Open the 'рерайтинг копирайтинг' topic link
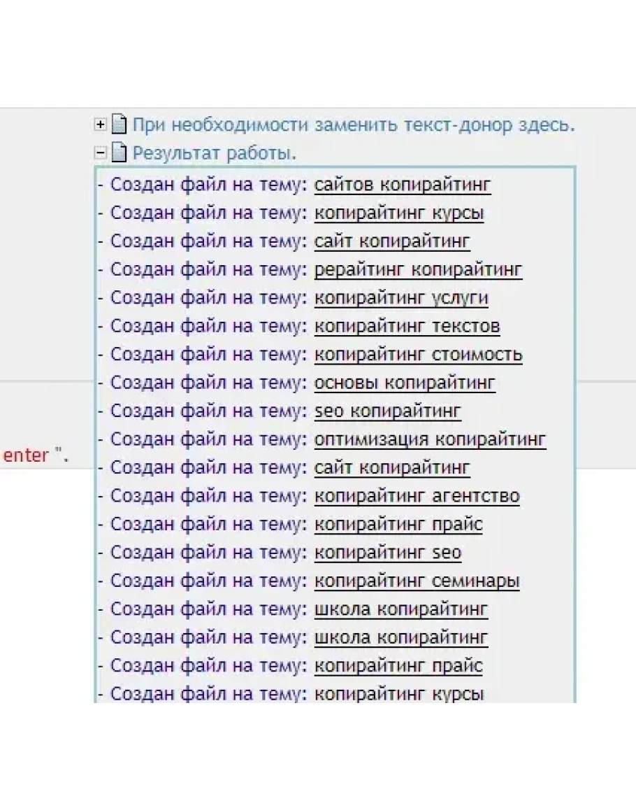 (418, 269)
